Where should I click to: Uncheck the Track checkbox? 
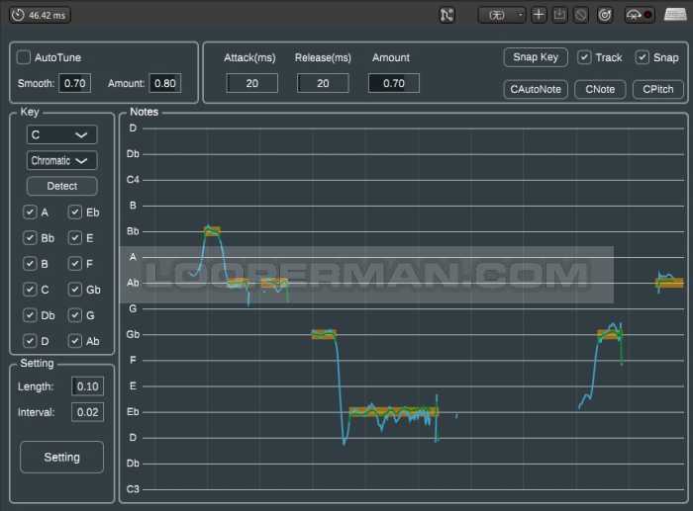[x=584, y=57]
